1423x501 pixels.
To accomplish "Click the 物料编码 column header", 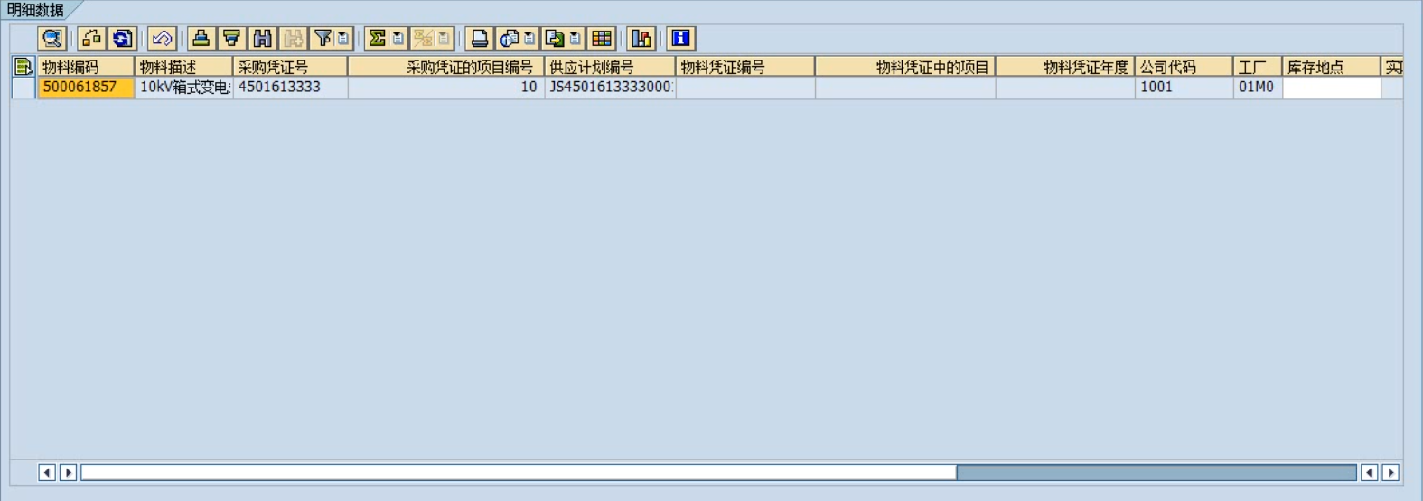I will click(x=85, y=67).
